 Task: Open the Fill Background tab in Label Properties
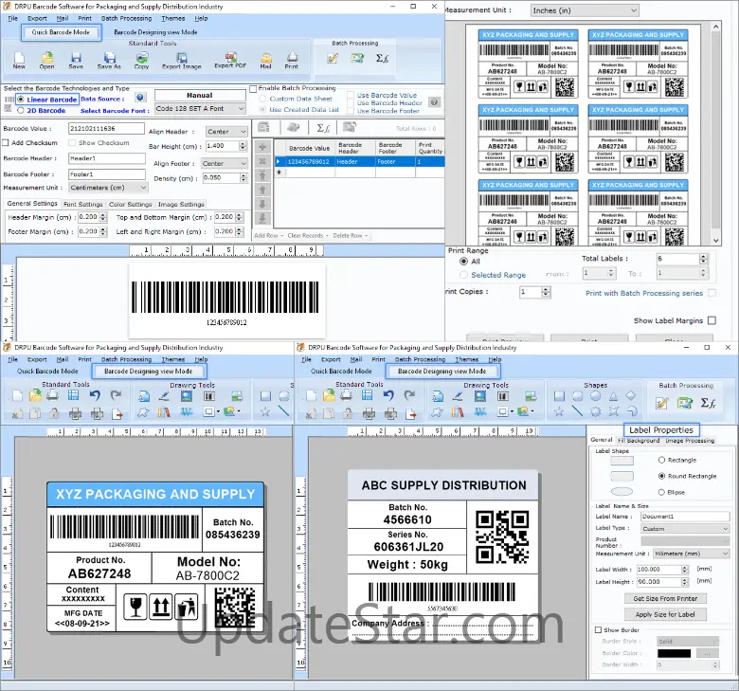tap(640, 441)
